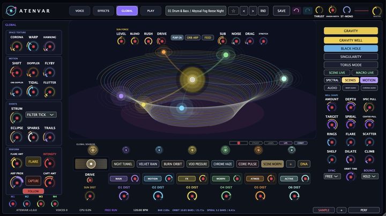The width and height of the screenshot is (386, 216).
Task: Open the Filter Tick dropdown
Action: [x=41, y=115]
